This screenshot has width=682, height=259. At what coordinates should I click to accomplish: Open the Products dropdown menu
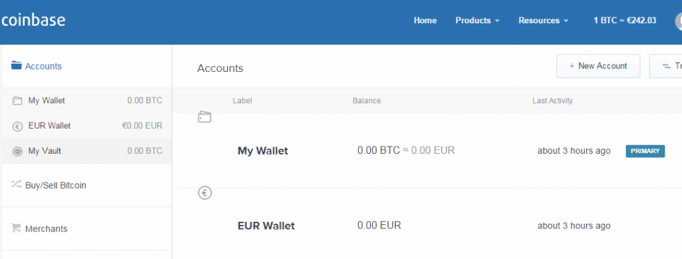point(477,21)
